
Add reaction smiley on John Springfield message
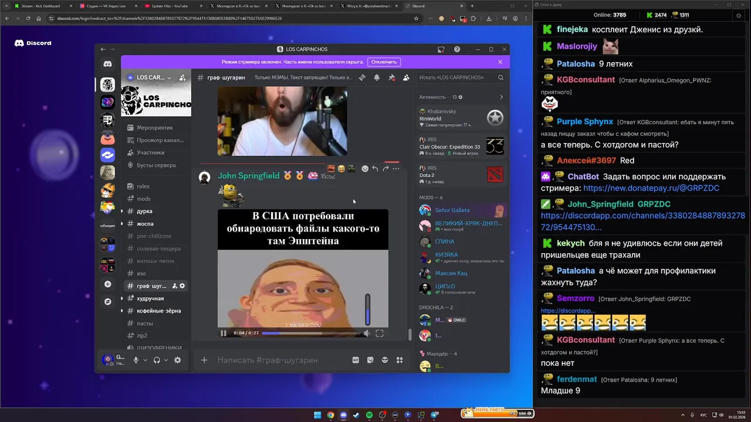(365, 169)
